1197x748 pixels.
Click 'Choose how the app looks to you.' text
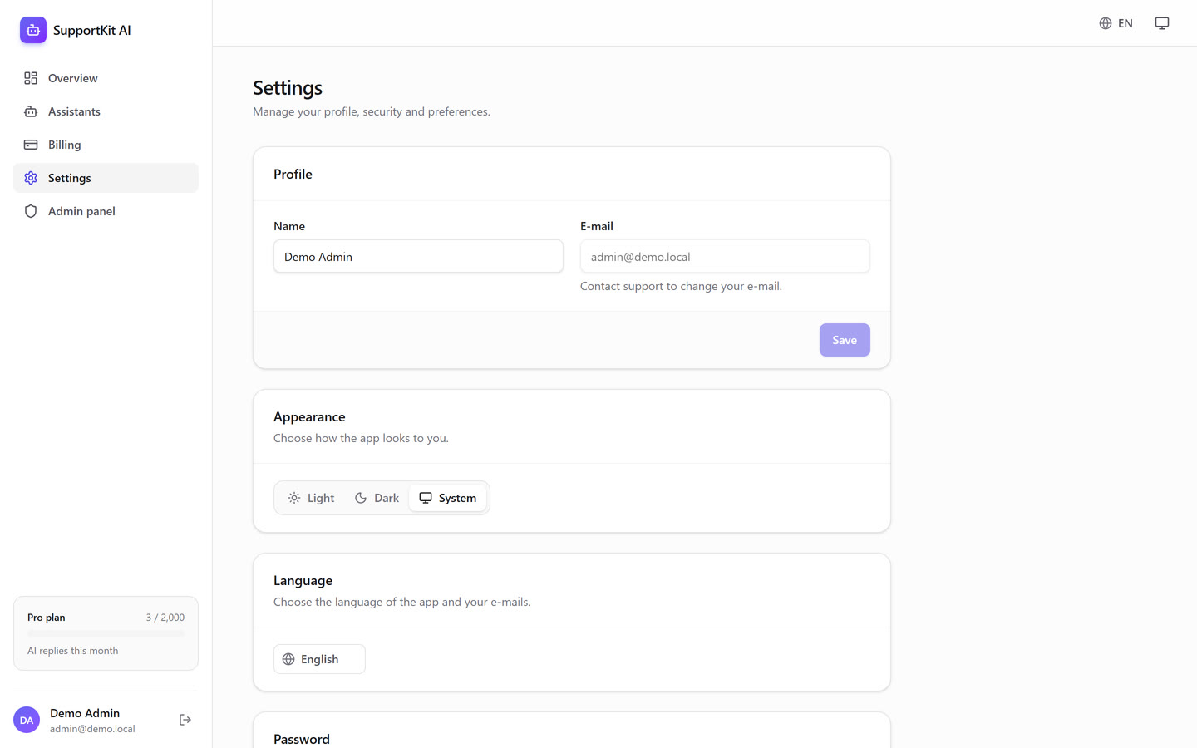pyautogui.click(x=361, y=438)
